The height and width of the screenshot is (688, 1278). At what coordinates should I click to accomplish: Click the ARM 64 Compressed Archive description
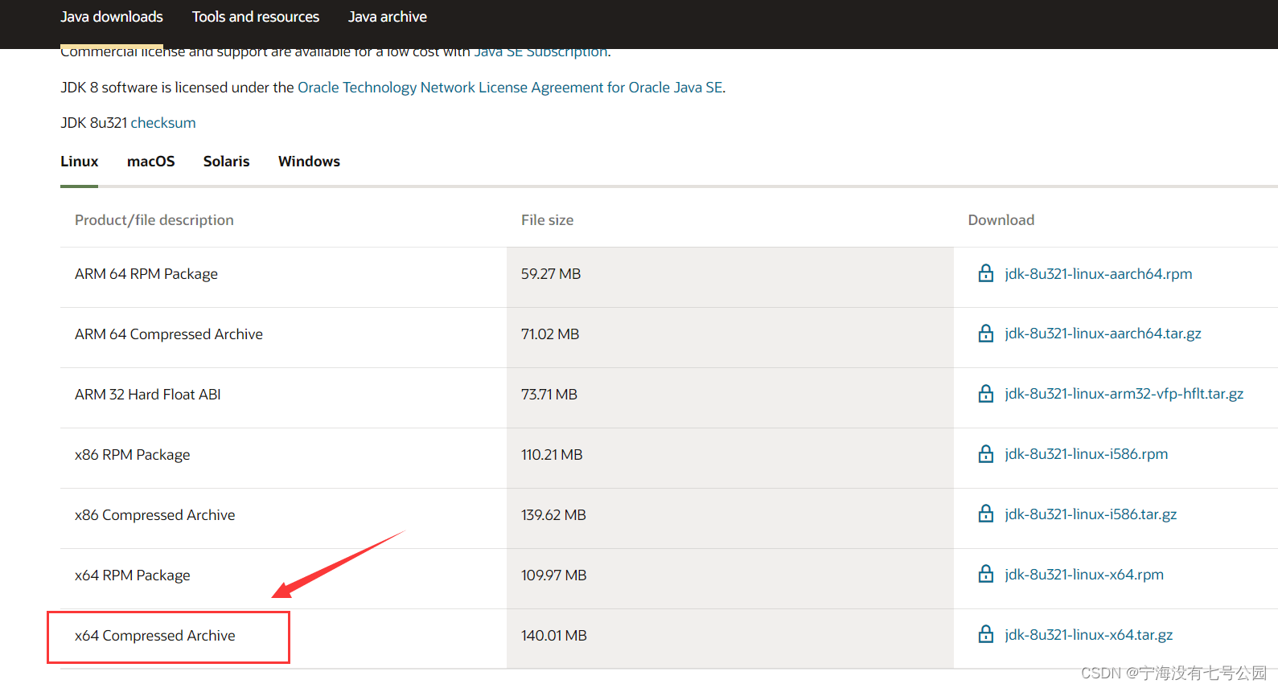[169, 334]
